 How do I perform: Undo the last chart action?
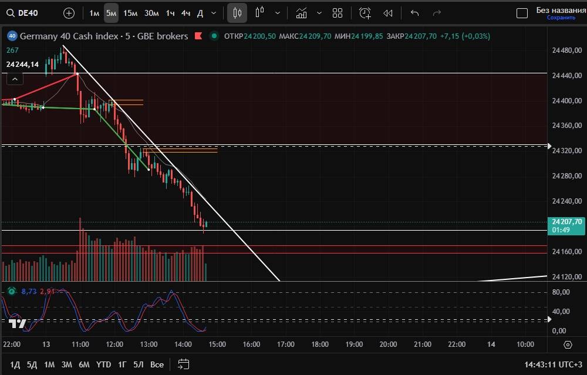pos(415,13)
